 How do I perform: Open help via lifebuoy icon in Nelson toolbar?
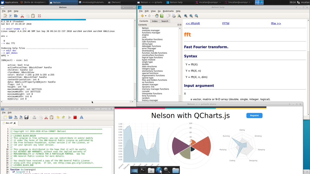(39, 16)
